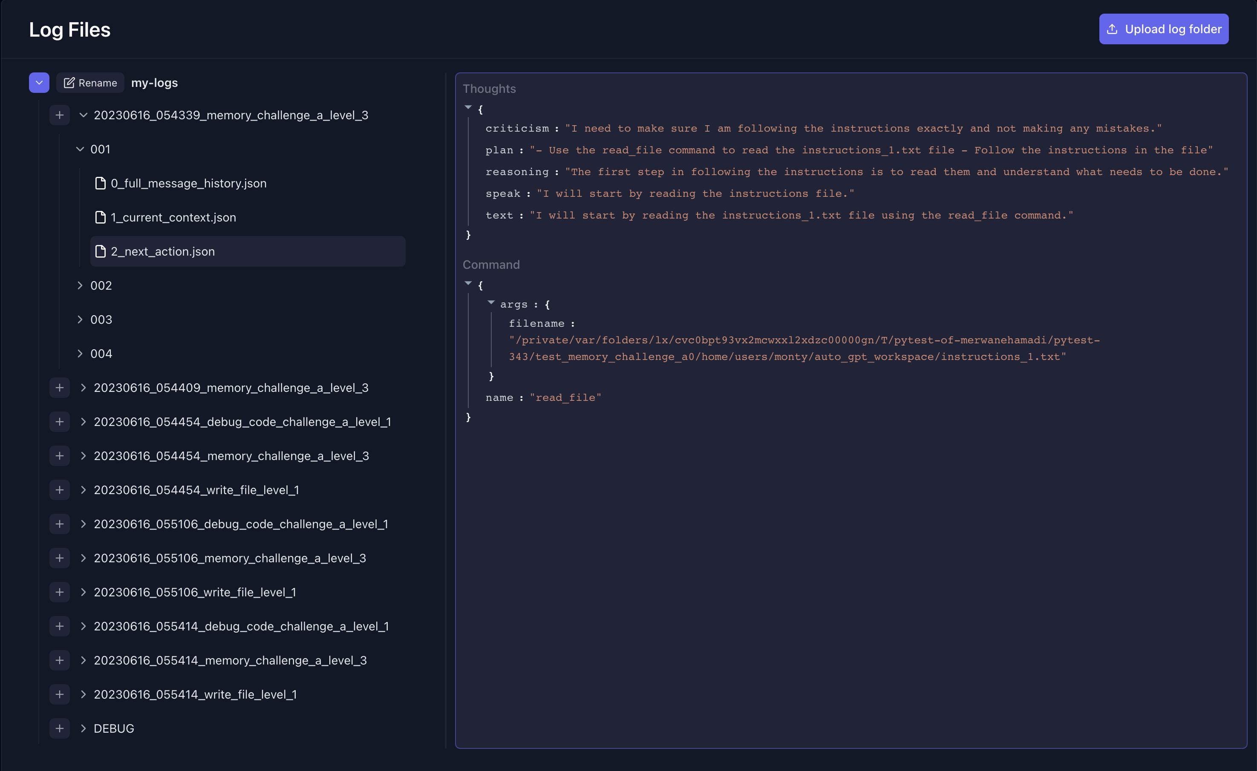Click the plus icon beside 20230616_055414_write_file_level_1
Viewport: 1257px width, 771px height.
pyautogui.click(x=60, y=694)
